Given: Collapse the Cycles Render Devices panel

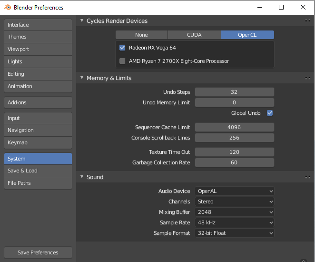Looking at the screenshot, I should click(82, 20).
